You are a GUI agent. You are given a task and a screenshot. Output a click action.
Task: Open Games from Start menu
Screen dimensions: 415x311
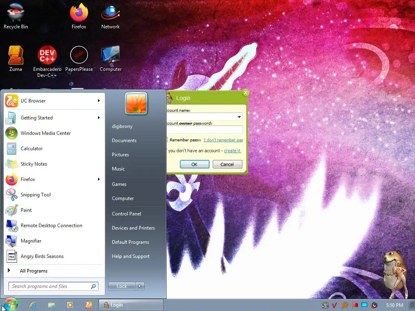coord(119,184)
